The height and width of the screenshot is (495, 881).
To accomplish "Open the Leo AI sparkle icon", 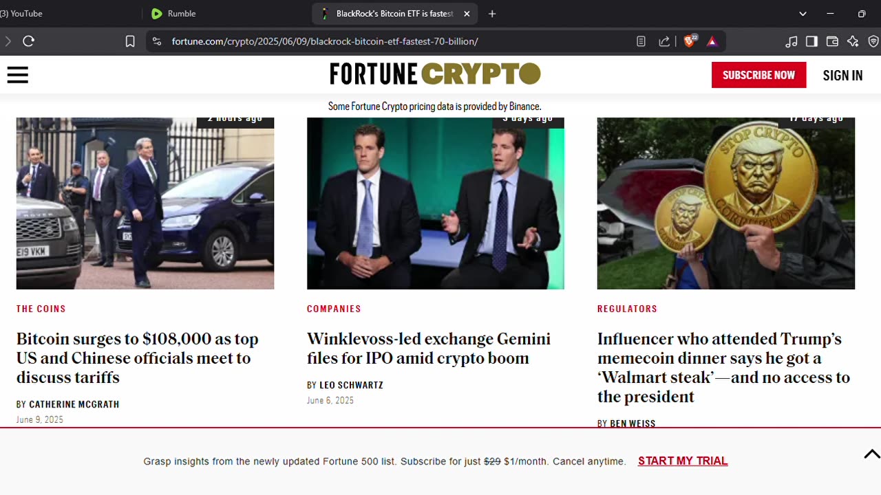I will pyautogui.click(x=853, y=41).
